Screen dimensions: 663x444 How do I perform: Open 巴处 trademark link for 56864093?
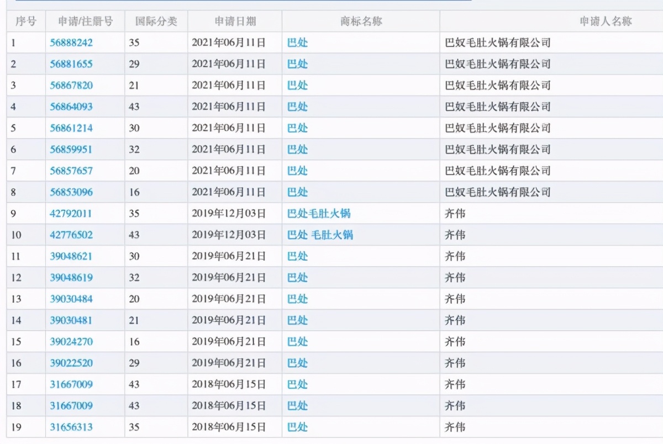coord(297,107)
